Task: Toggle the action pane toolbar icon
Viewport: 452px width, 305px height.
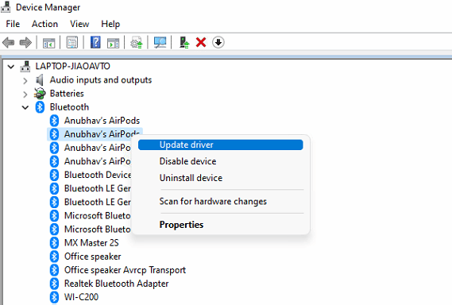Action: tap(113, 43)
